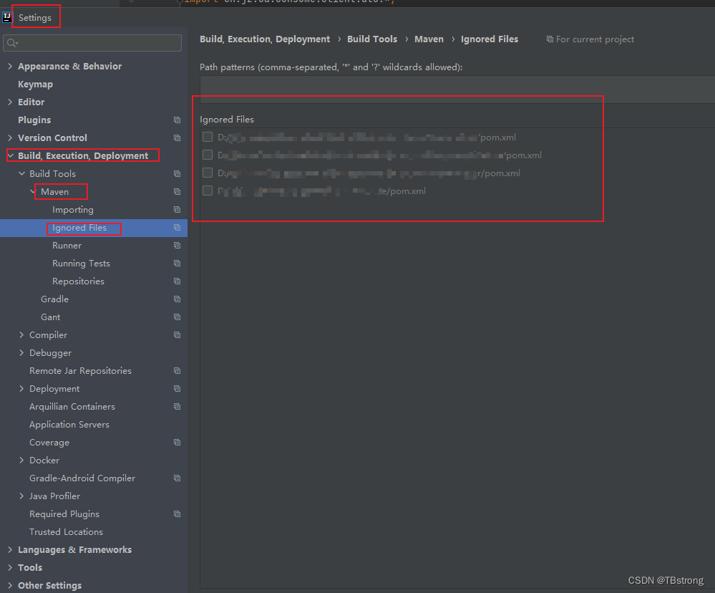
Task: Click the IntelliJ logo beside Settings title
Action: tap(7, 17)
